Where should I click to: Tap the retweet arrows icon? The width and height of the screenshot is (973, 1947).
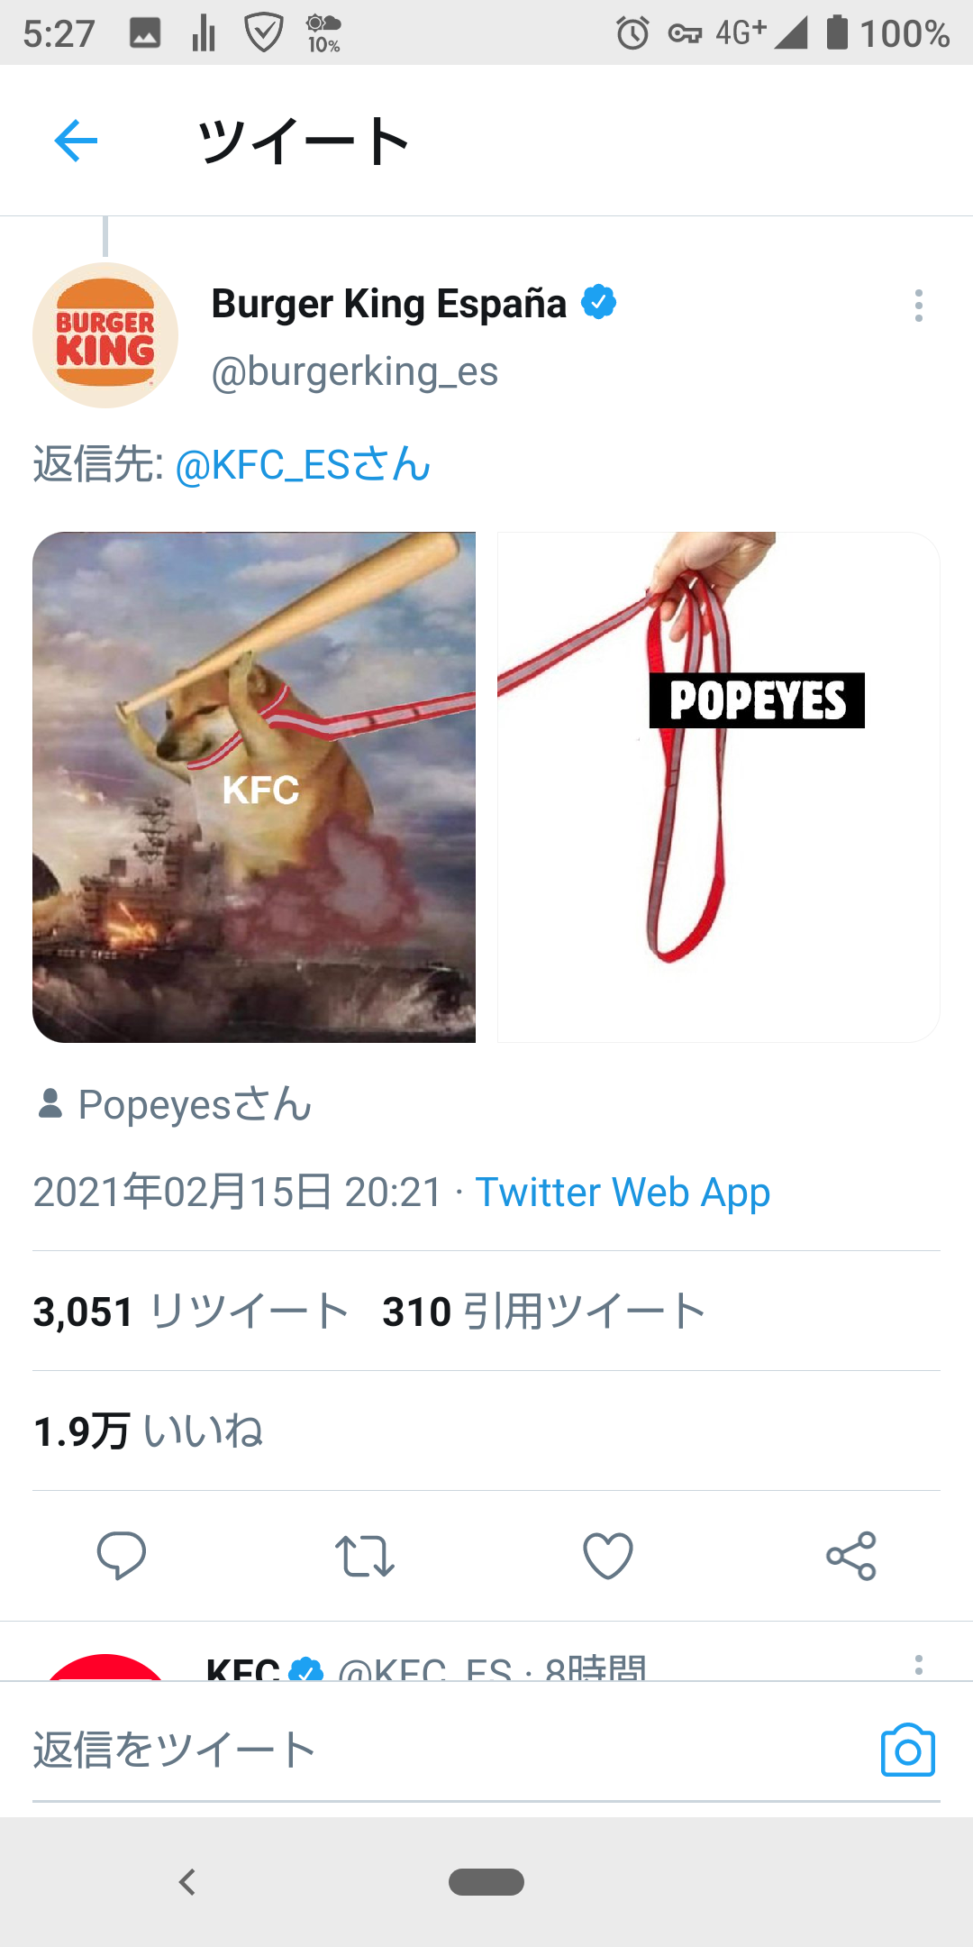(365, 1556)
